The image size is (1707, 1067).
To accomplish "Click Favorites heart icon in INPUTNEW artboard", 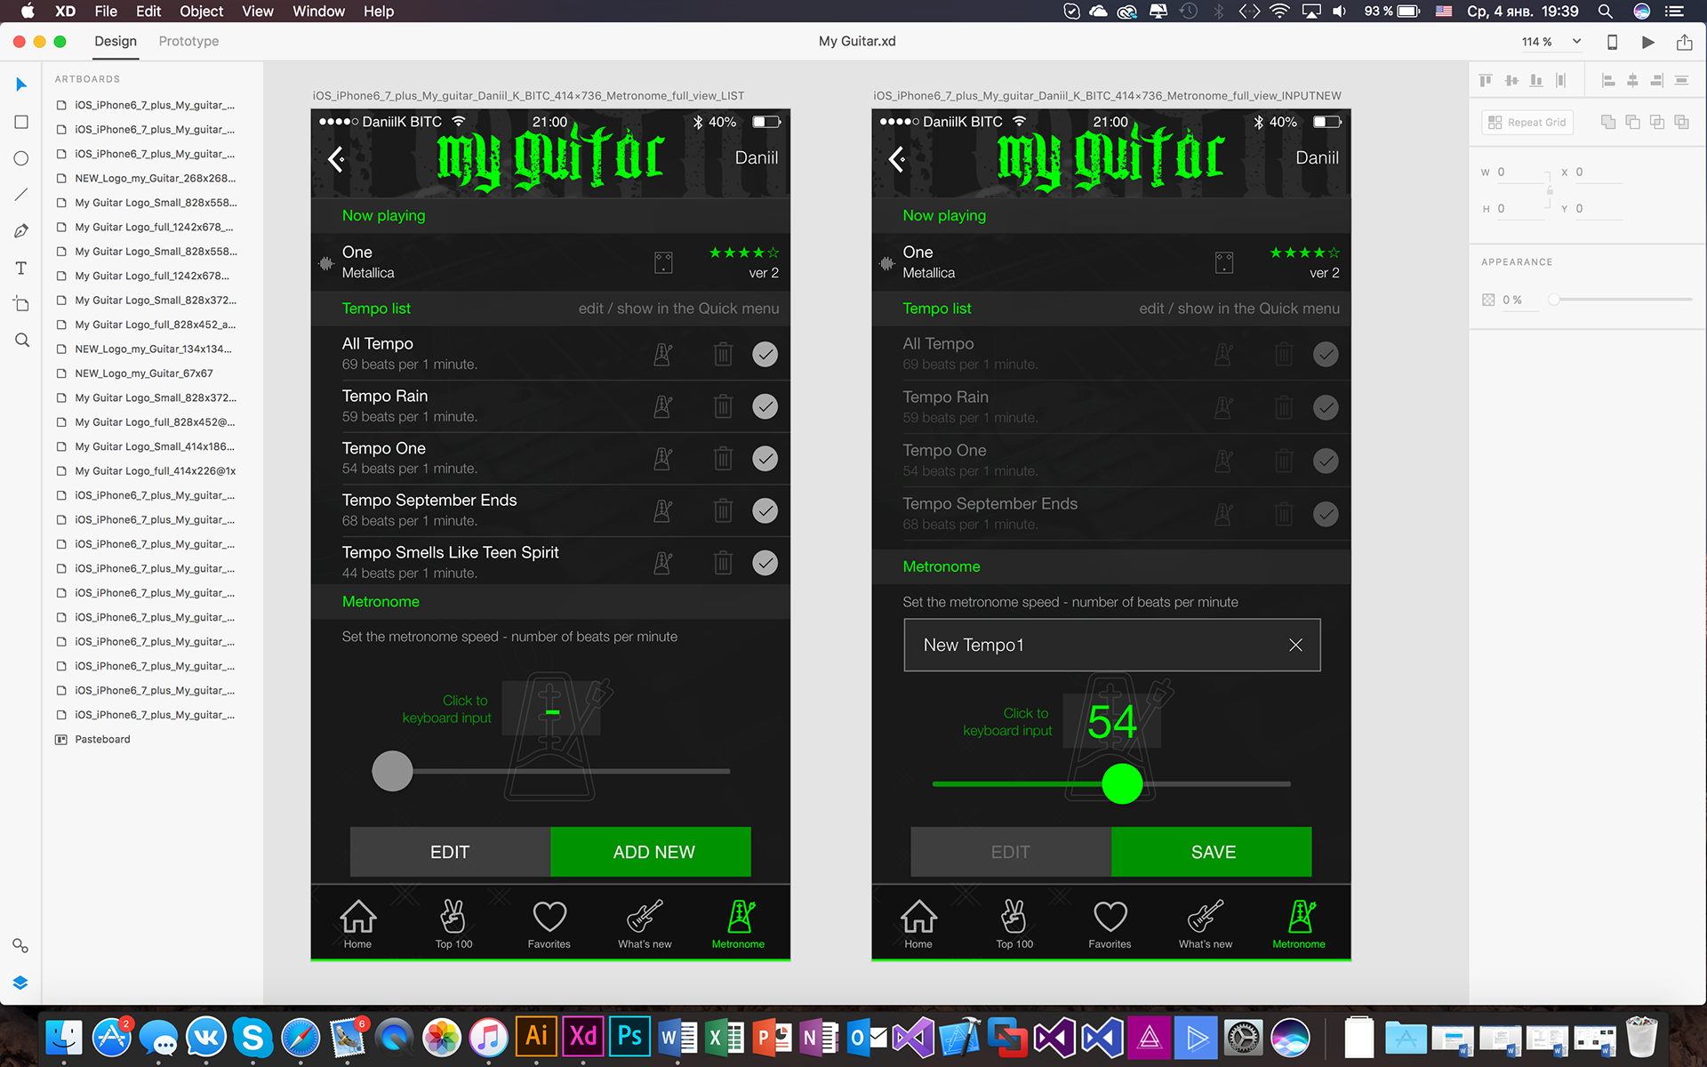I will point(1110,916).
